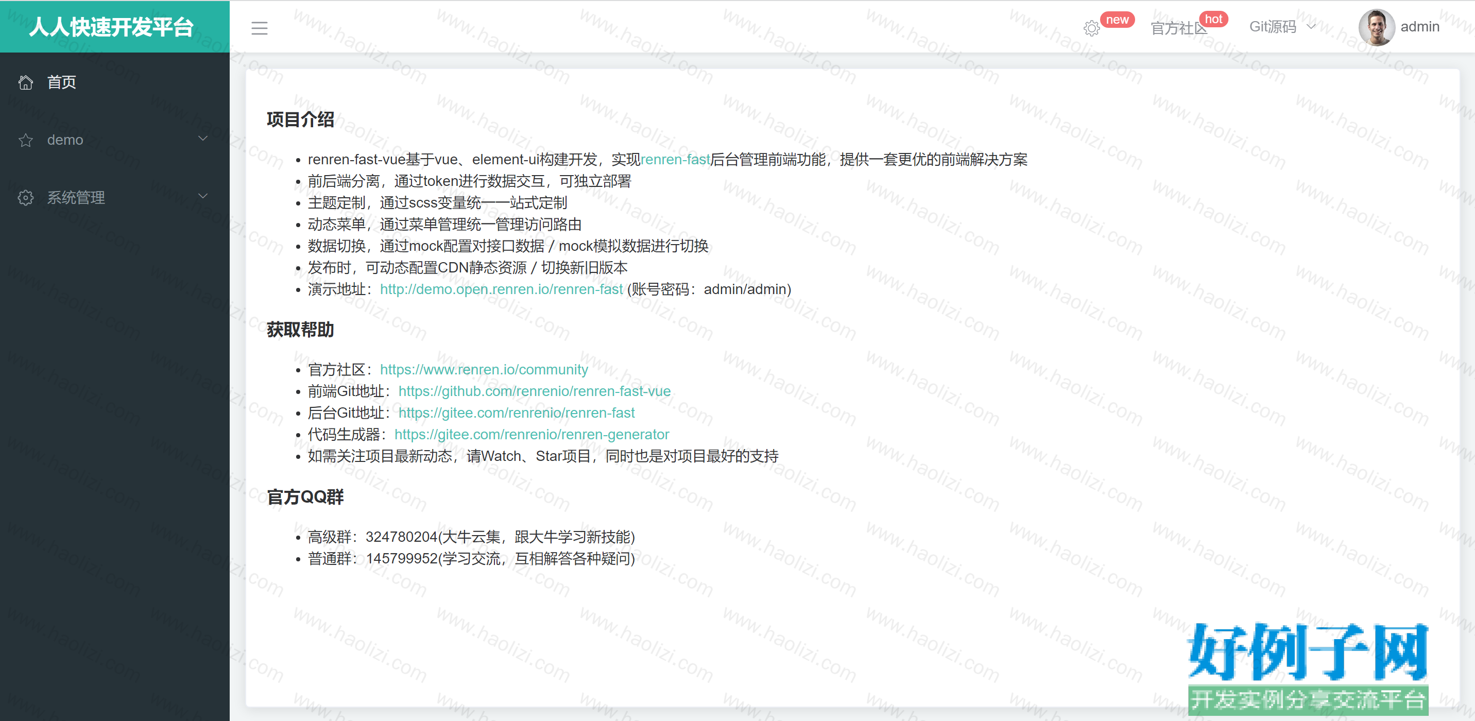Click the 高级群：324780204 line
1475x721 pixels.
[471, 537]
